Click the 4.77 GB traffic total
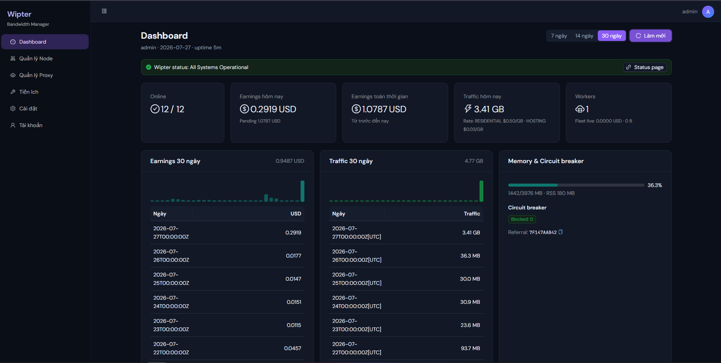Image resolution: width=721 pixels, height=363 pixels. coord(474,161)
